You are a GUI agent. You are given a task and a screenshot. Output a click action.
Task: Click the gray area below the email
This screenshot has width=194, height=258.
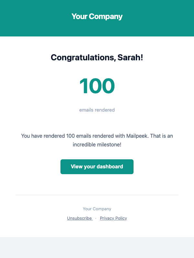97,248
